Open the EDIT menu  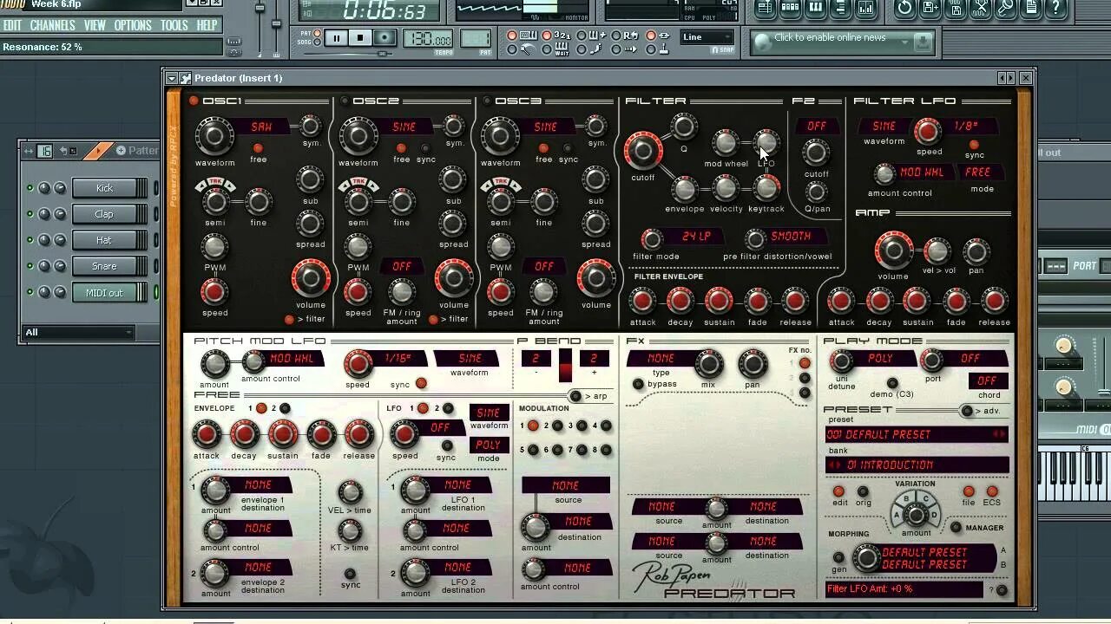[x=12, y=25]
